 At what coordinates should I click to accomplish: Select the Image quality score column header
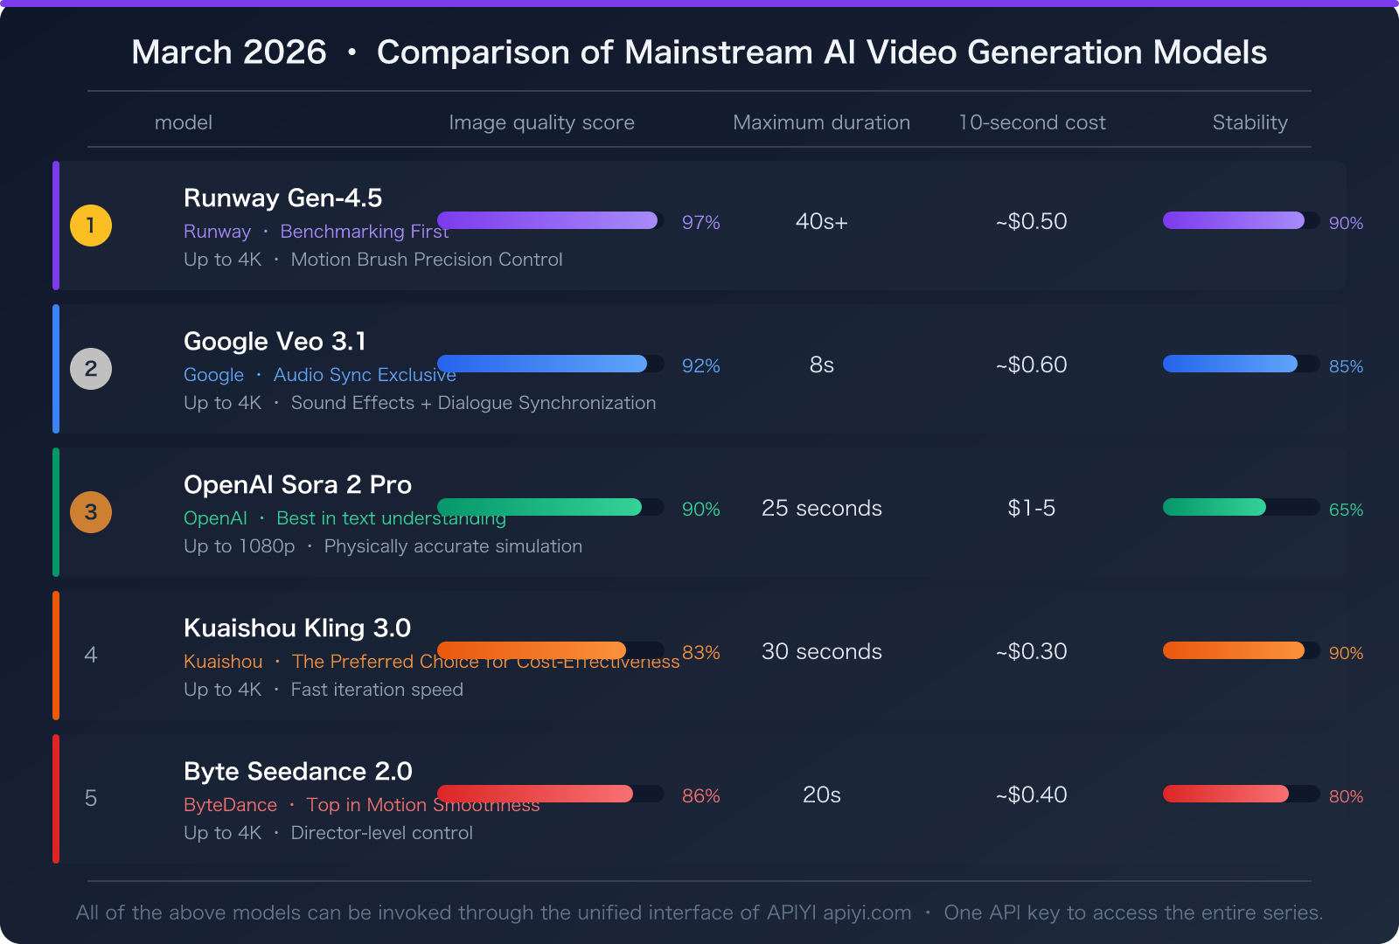(541, 122)
